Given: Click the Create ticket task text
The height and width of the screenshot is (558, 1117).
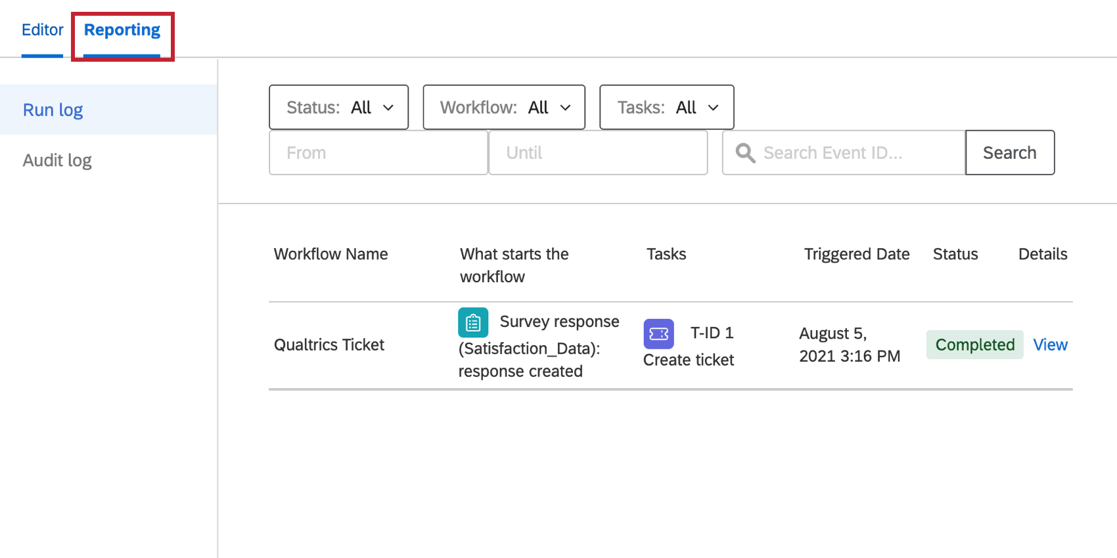Looking at the screenshot, I should [x=689, y=360].
